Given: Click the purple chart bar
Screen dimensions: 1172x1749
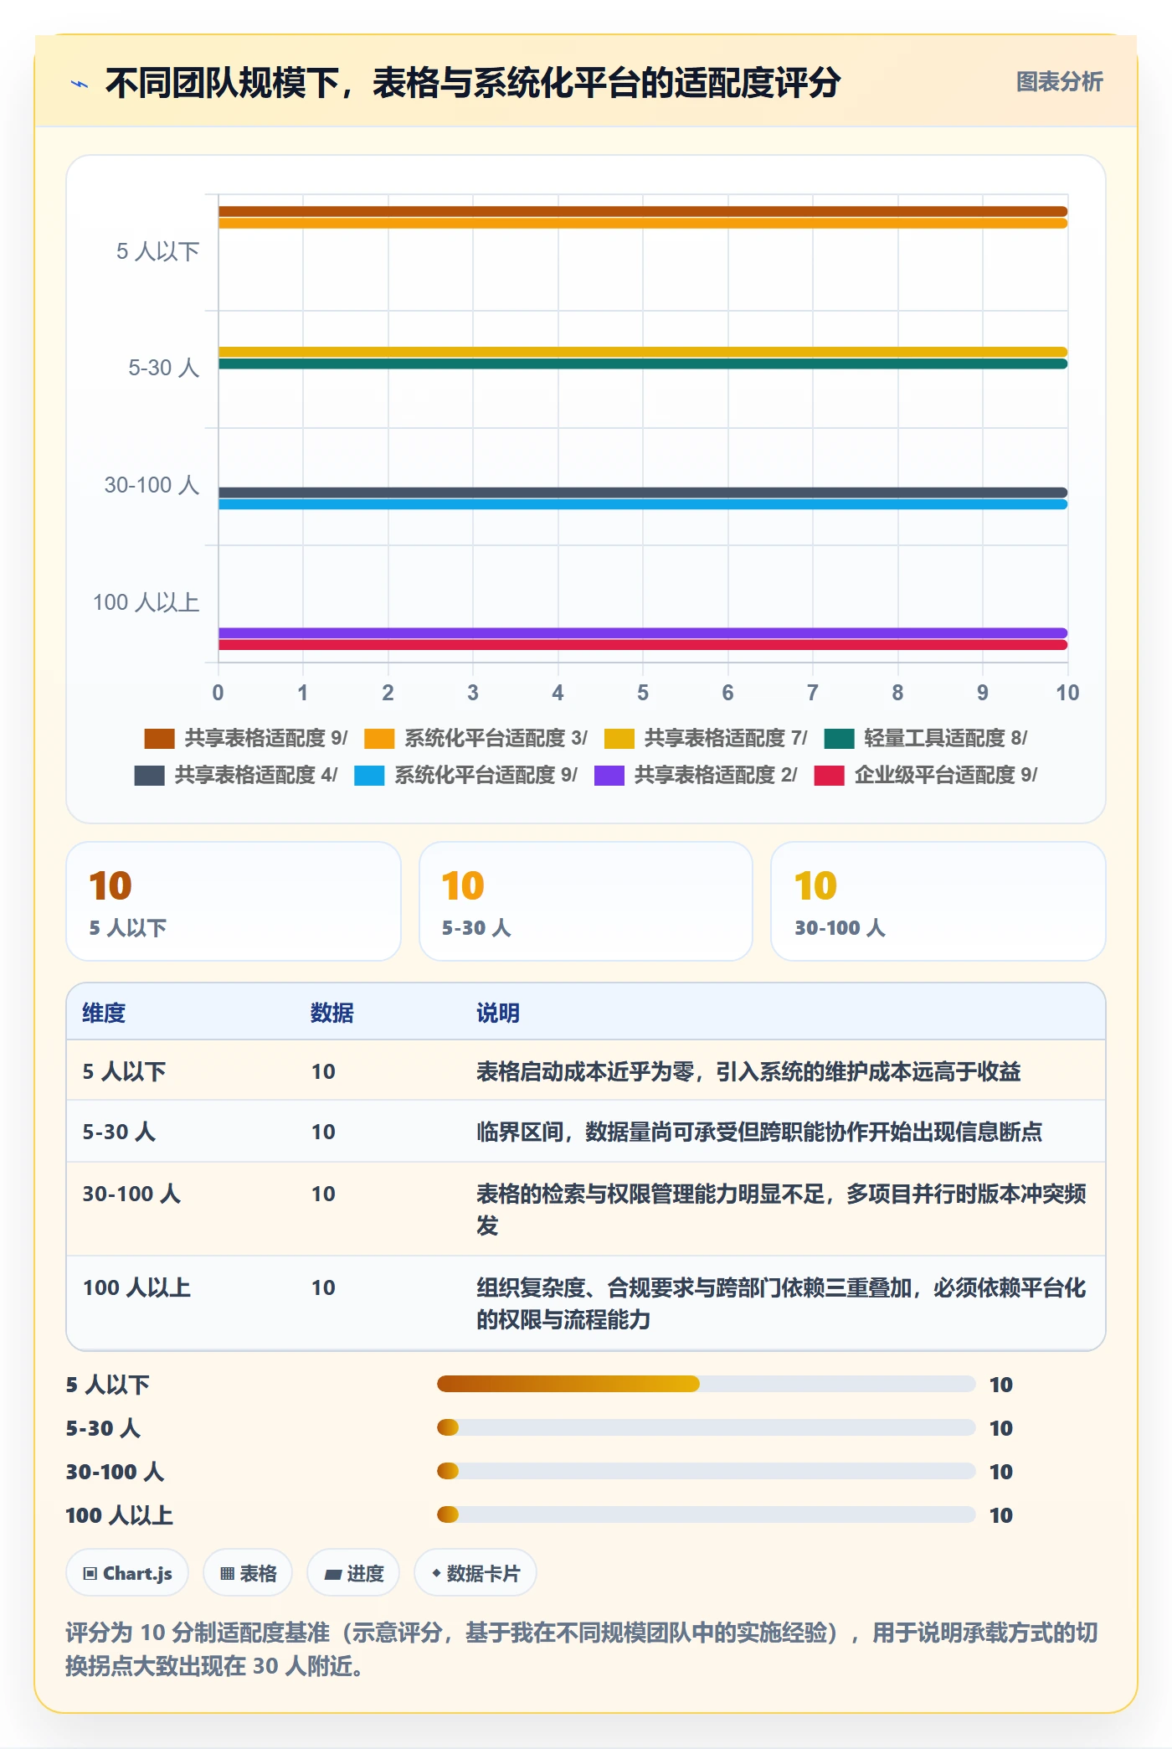Looking at the screenshot, I should (643, 633).
